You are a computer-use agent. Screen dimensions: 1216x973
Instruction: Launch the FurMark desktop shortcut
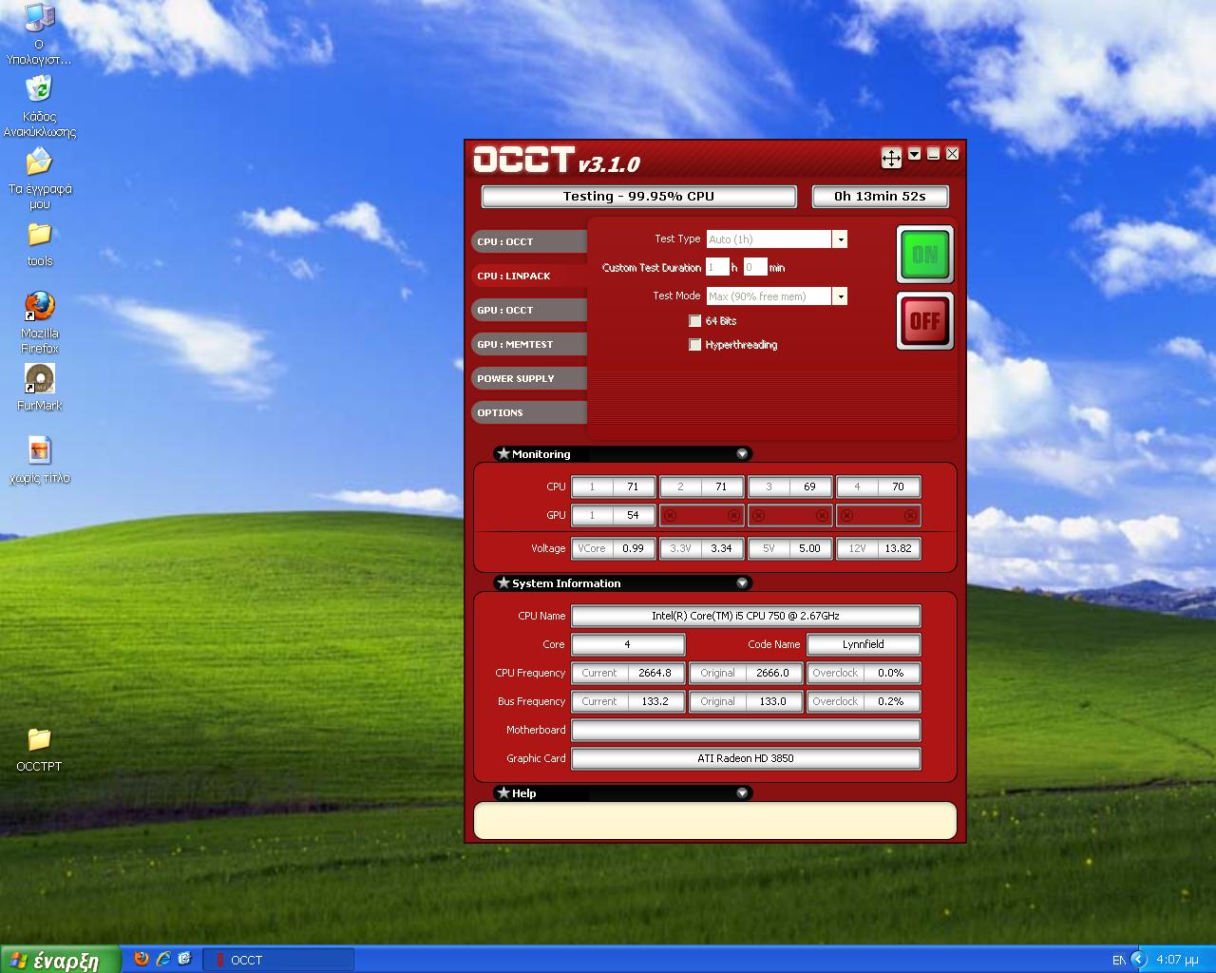click(x=39, y=388)
